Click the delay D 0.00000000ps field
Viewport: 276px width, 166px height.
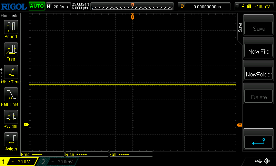(204, 7)
